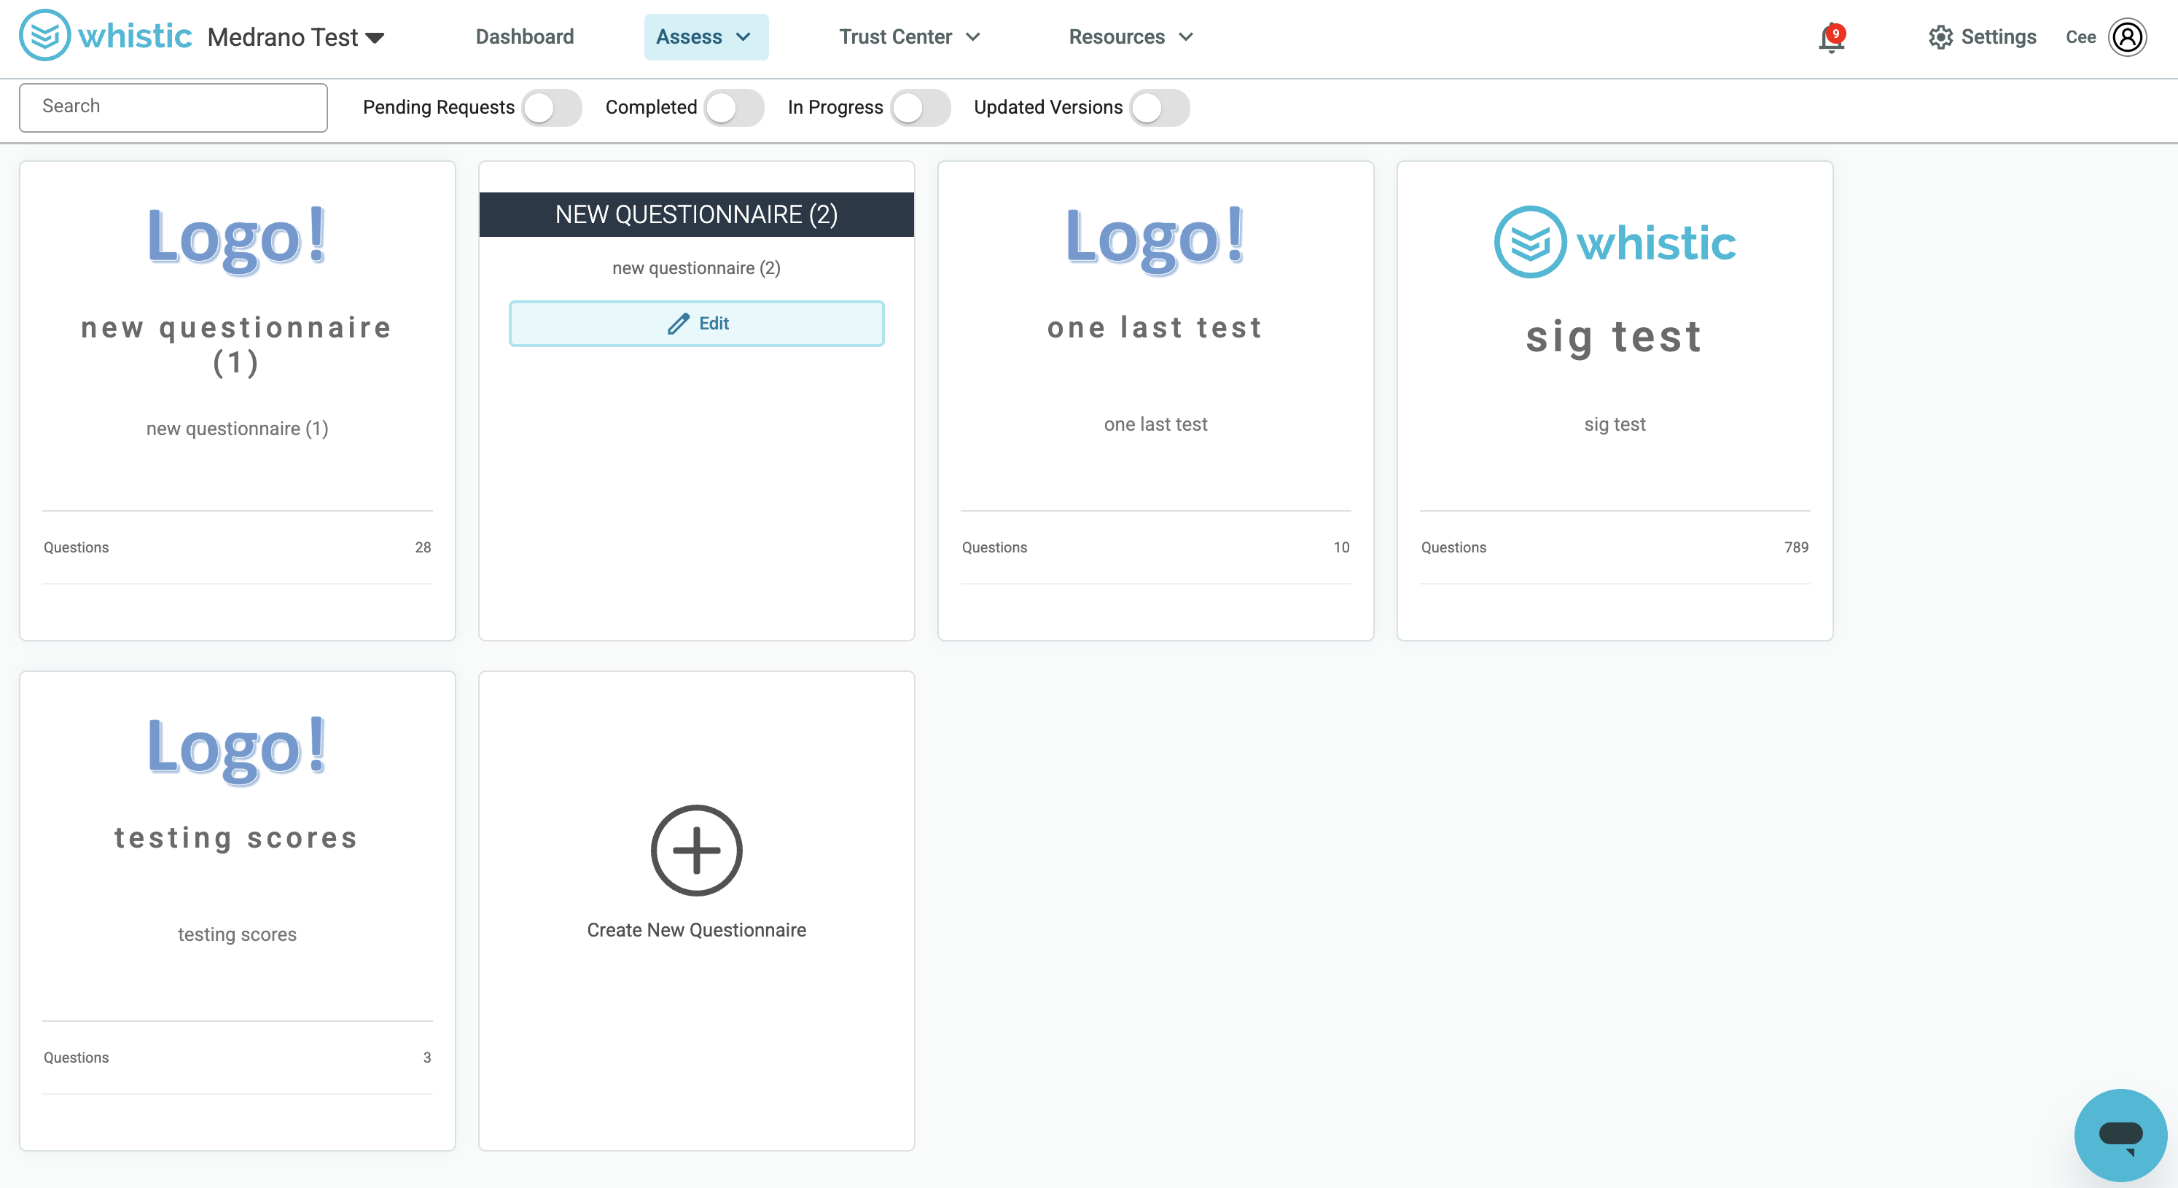Open the notifications bell icon

[x=1830, y=38]
